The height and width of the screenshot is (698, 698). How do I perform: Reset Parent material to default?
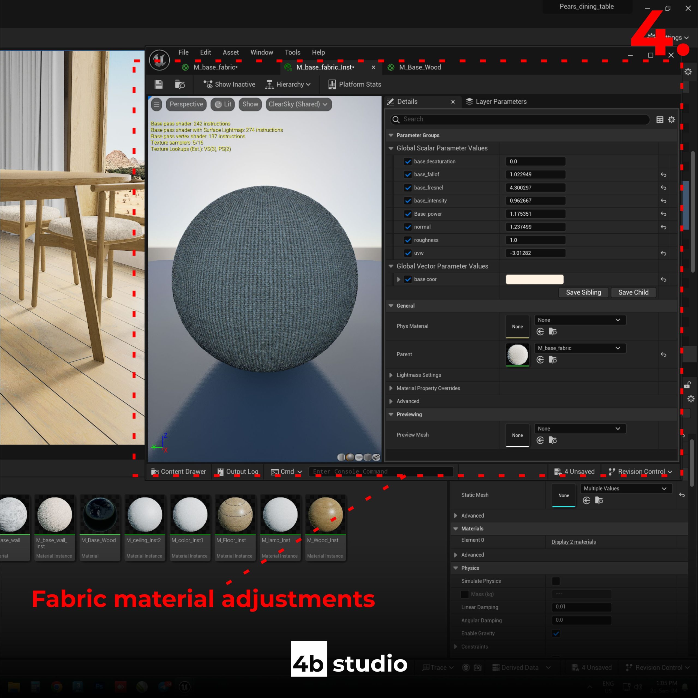663,355
